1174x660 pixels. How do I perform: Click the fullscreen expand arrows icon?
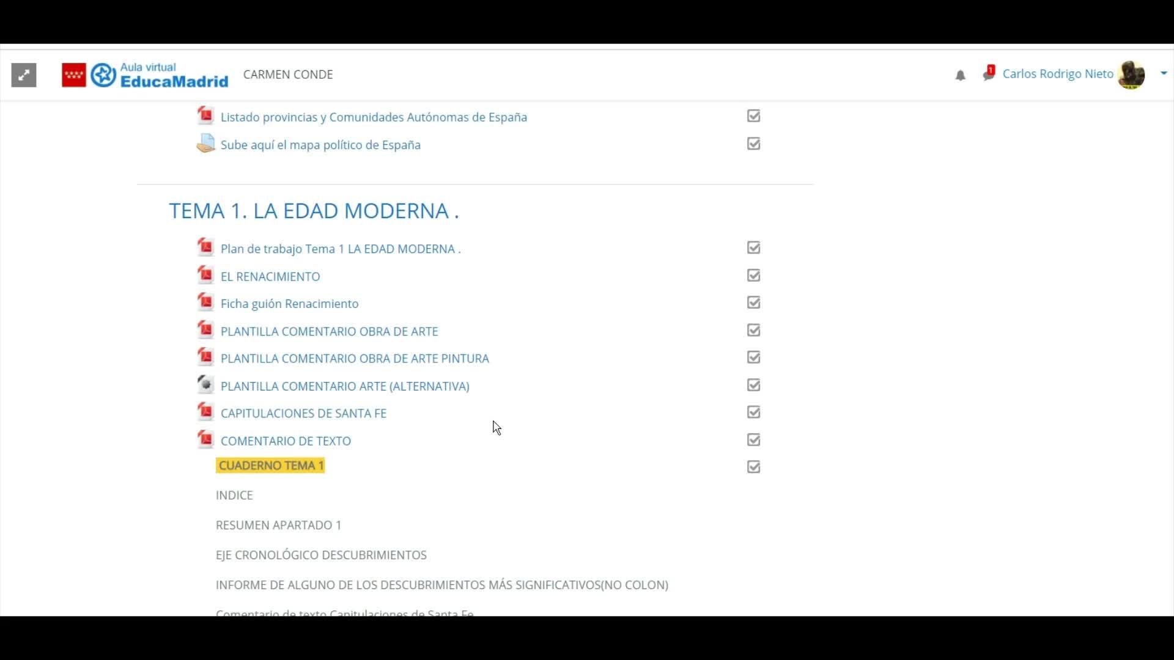pos(24,75)
